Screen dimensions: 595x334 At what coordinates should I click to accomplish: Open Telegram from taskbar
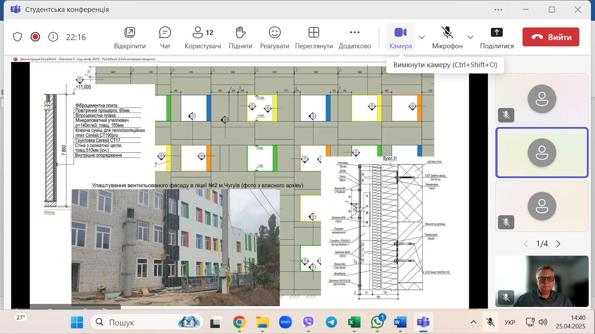click(x=331, y=322)
